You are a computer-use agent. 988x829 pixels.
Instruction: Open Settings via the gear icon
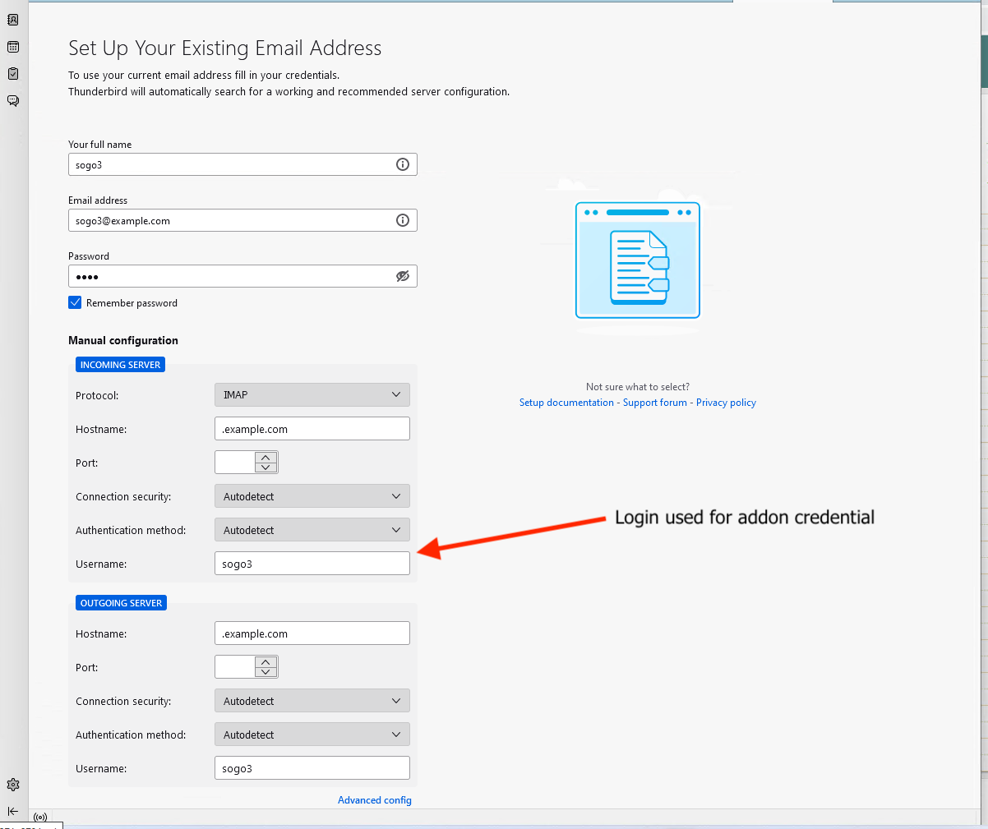point(13,785)
